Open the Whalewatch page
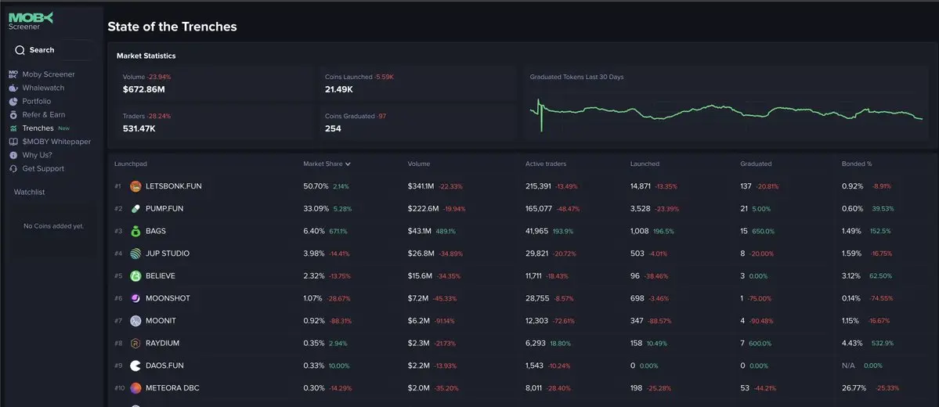This screenshot has height=407, width=939. 43,88
